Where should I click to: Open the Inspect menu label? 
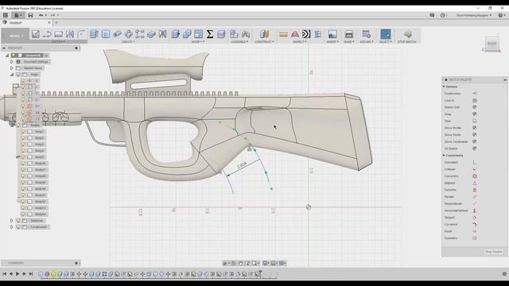299,42
